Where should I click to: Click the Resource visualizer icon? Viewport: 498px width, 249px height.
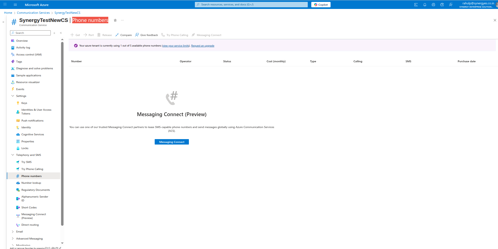13,82
